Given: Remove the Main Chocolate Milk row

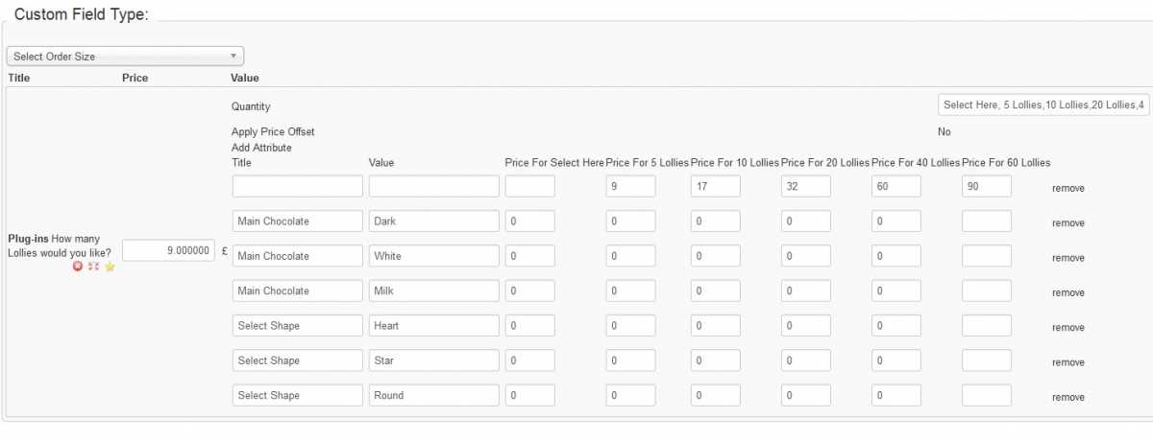Looking at the screenshot, I should click(1067, 292).
